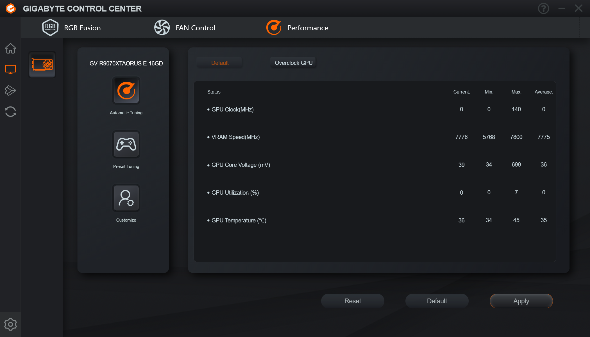This screenshot has height=337, width=590.
Task: Open Preset Tuning gamepad icon
Action: (126, 144)
